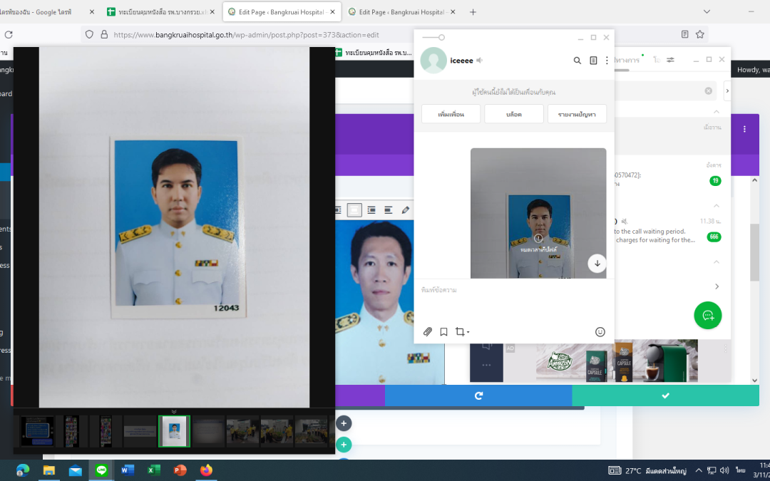Click the pencil edit icon in editor toolbar

(406, 210)
